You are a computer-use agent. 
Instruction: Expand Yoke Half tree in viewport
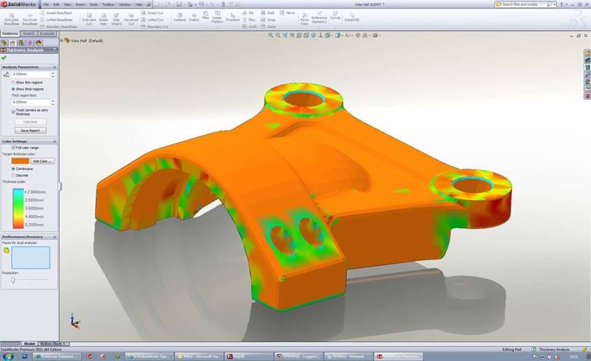[62, 41]
